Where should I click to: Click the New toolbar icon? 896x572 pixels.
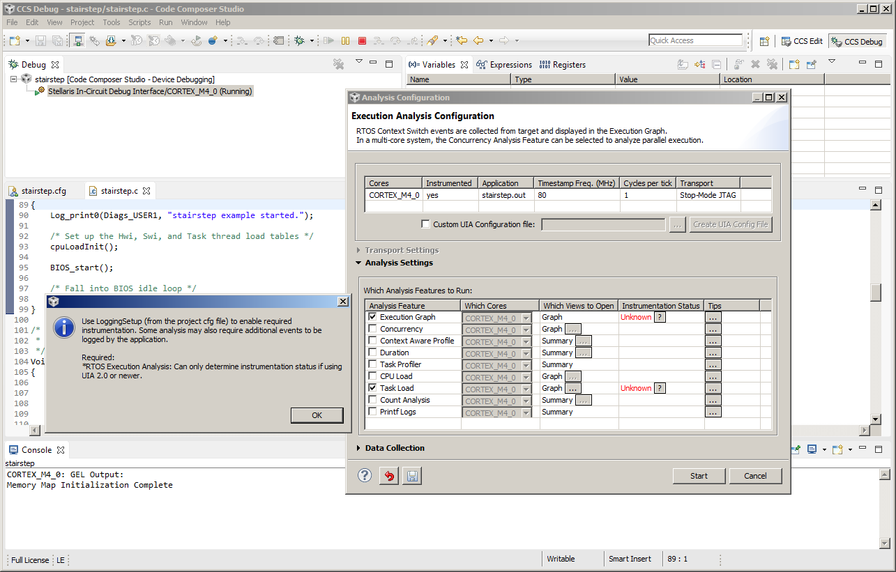(x=14, y=41)
